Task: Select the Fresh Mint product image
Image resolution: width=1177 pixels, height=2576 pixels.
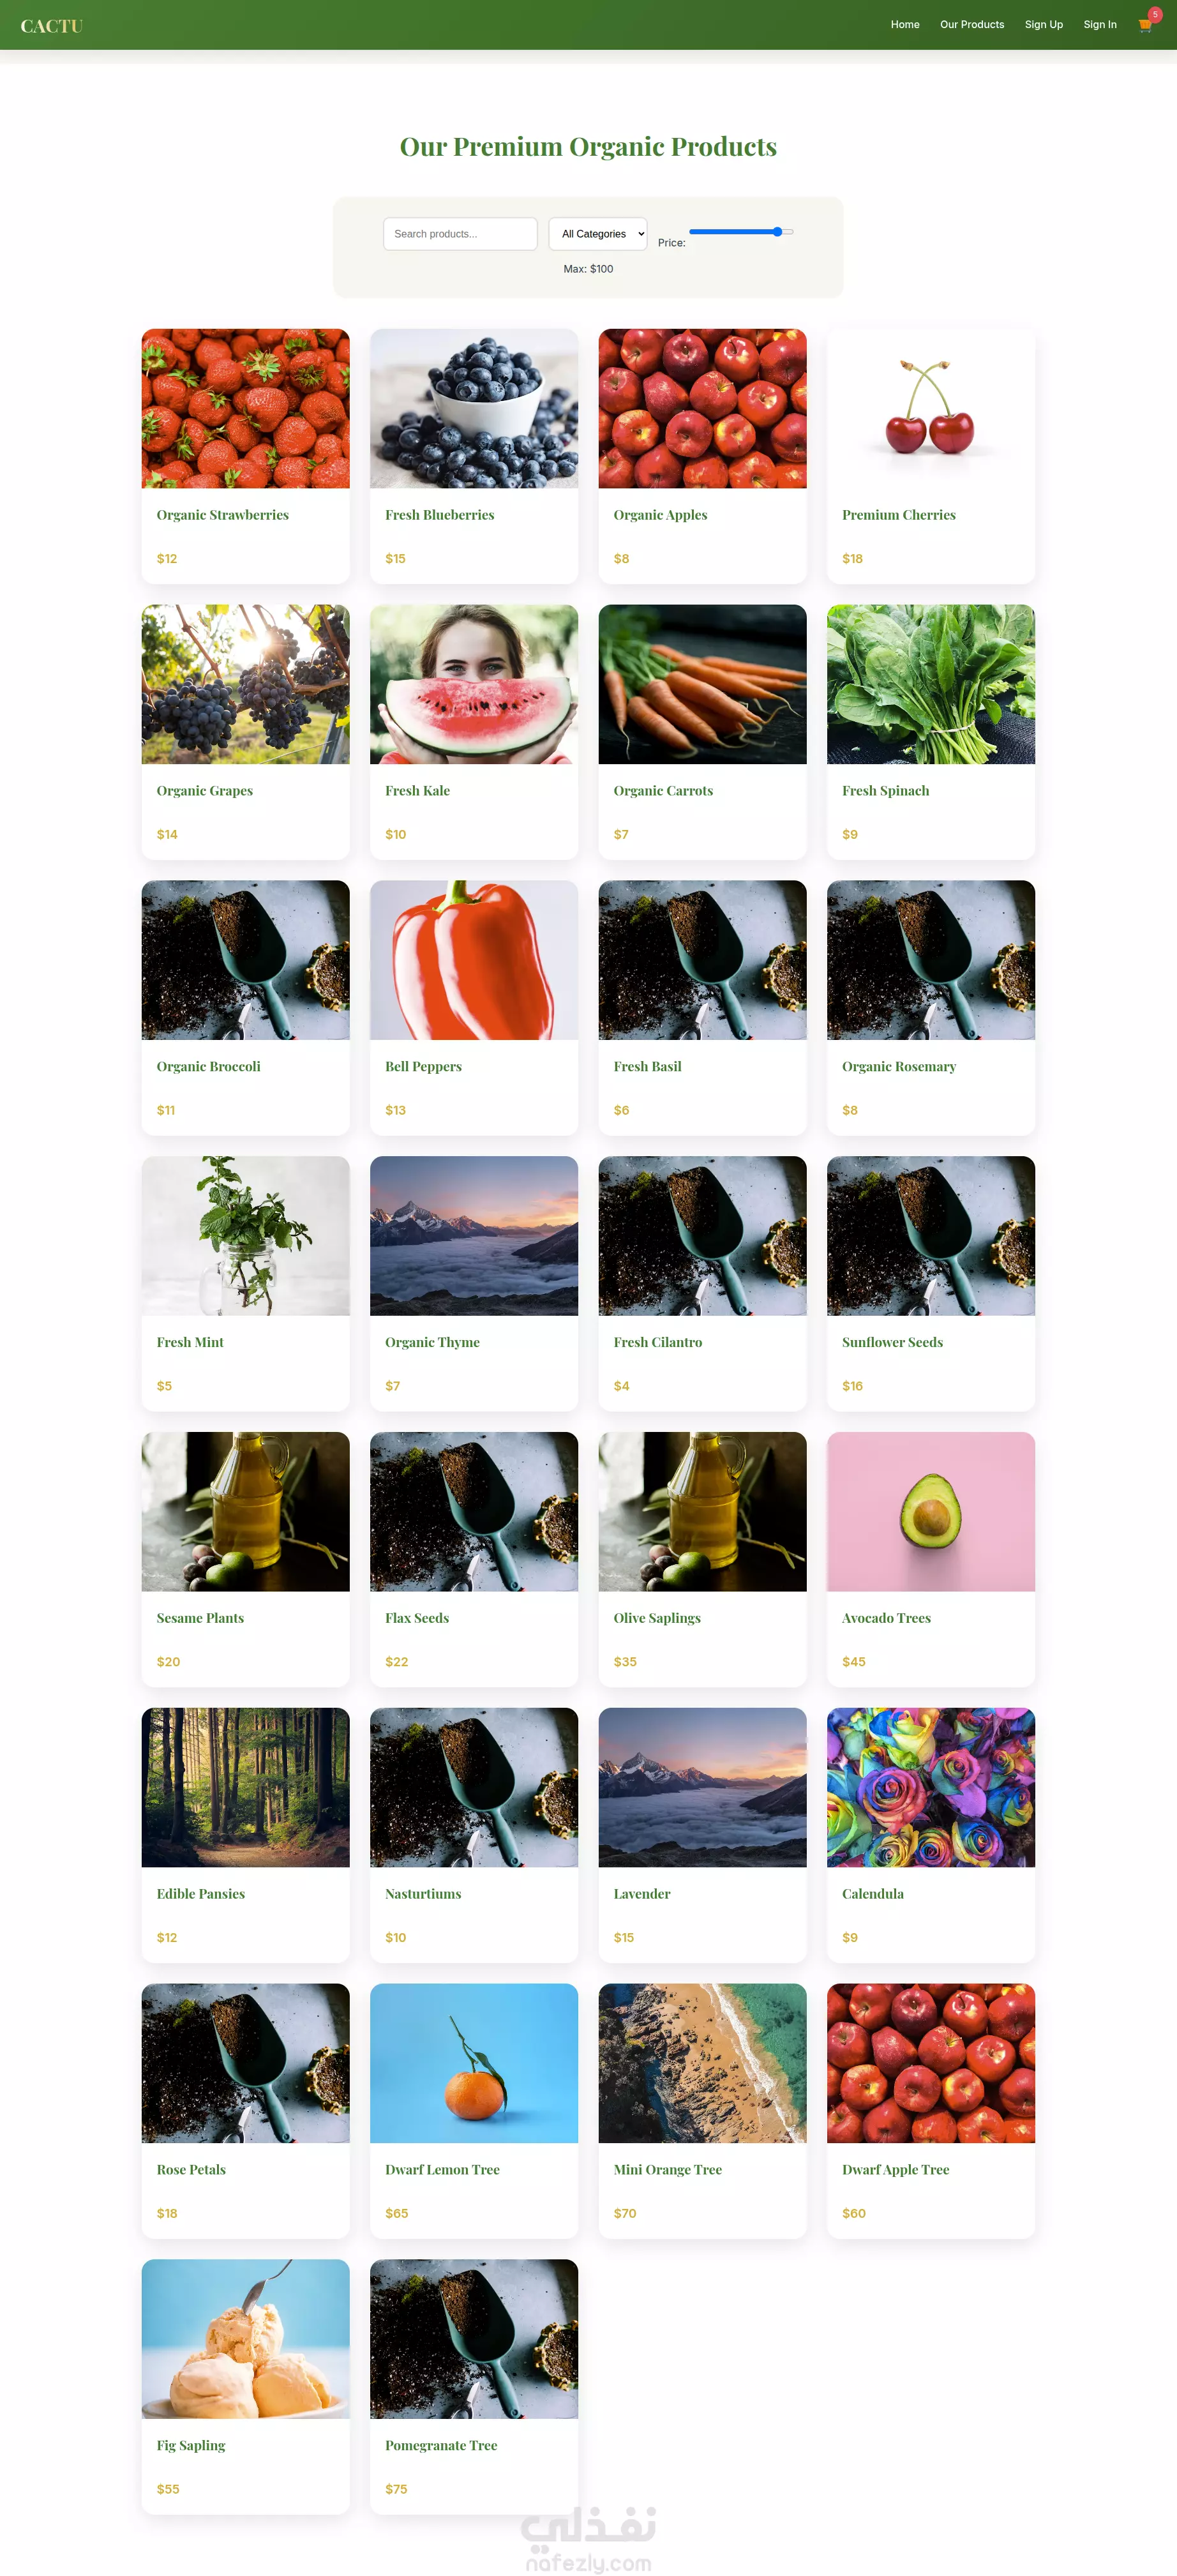Action: [x=246, y=1236]
